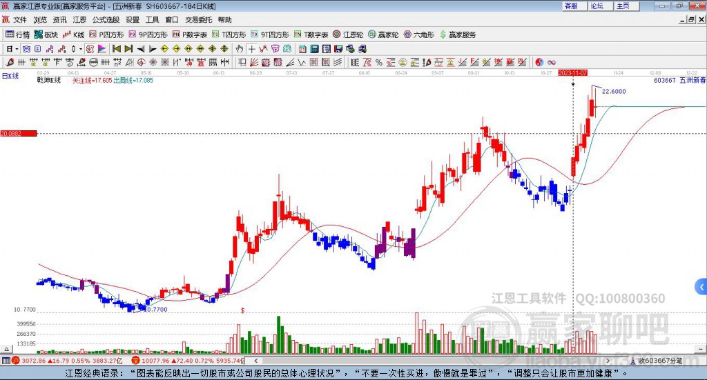Open the 文件 menu
The height and width of the screenshot is (380, 707).
coord(20,20)
